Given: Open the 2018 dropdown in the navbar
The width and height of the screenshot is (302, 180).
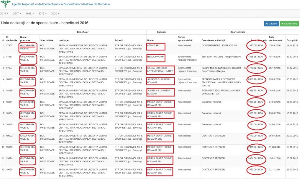Looking at the screenshot, I should pyautogui.click(x=30, y=14).
